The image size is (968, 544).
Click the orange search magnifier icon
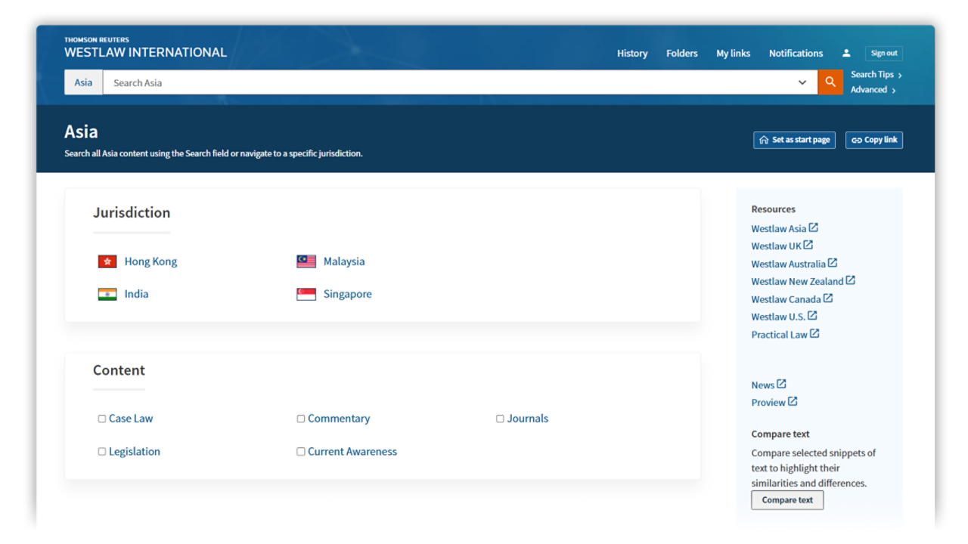(830, 82)
